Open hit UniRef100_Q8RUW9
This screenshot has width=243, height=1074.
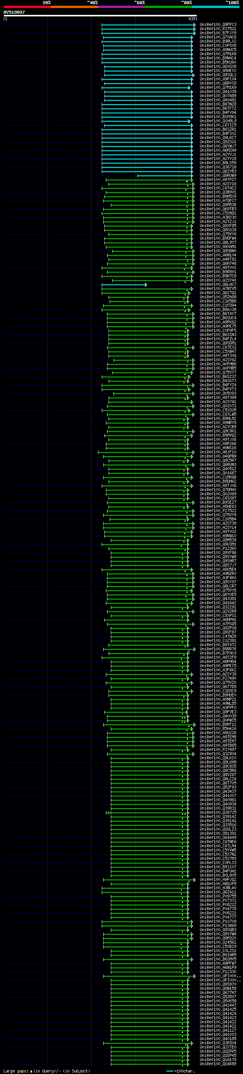click(218, 176)
